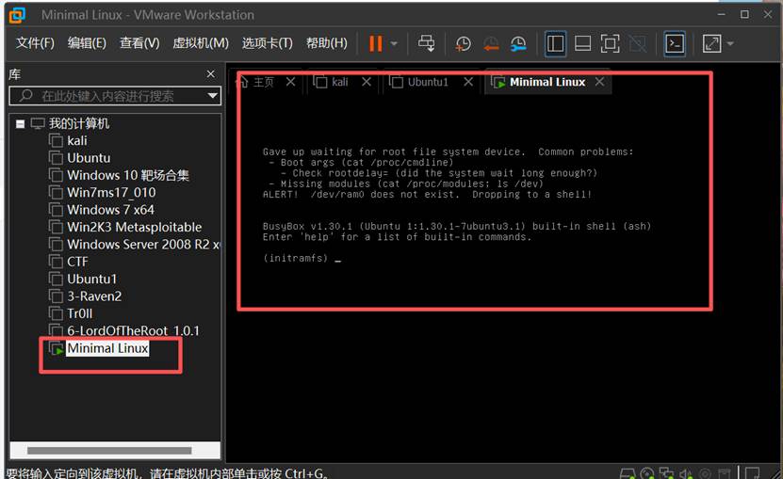Switch to the 主页 home tab
This screenshot has height=479, width=783.
point(264,82)
